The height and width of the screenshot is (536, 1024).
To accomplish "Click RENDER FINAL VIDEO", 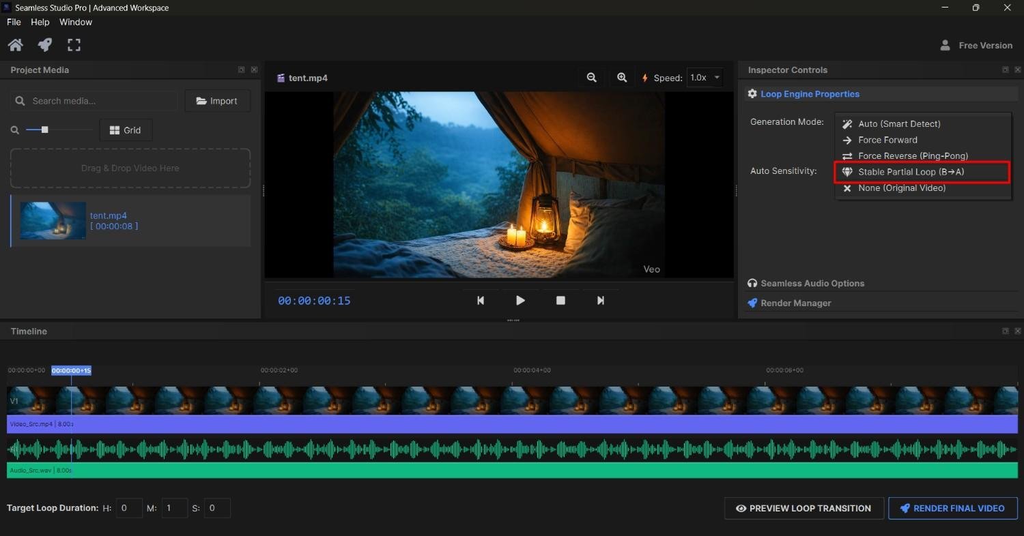I will (x=952, y=508).
